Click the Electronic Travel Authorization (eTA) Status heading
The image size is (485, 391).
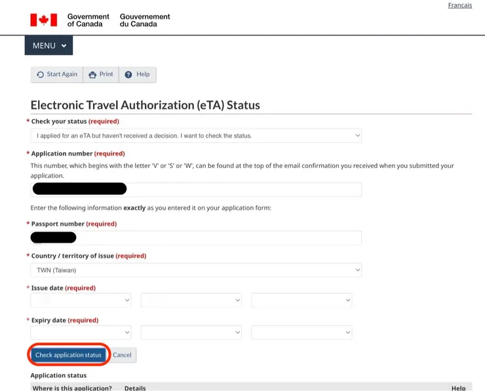pyautogui.click(x=145, y=105)
